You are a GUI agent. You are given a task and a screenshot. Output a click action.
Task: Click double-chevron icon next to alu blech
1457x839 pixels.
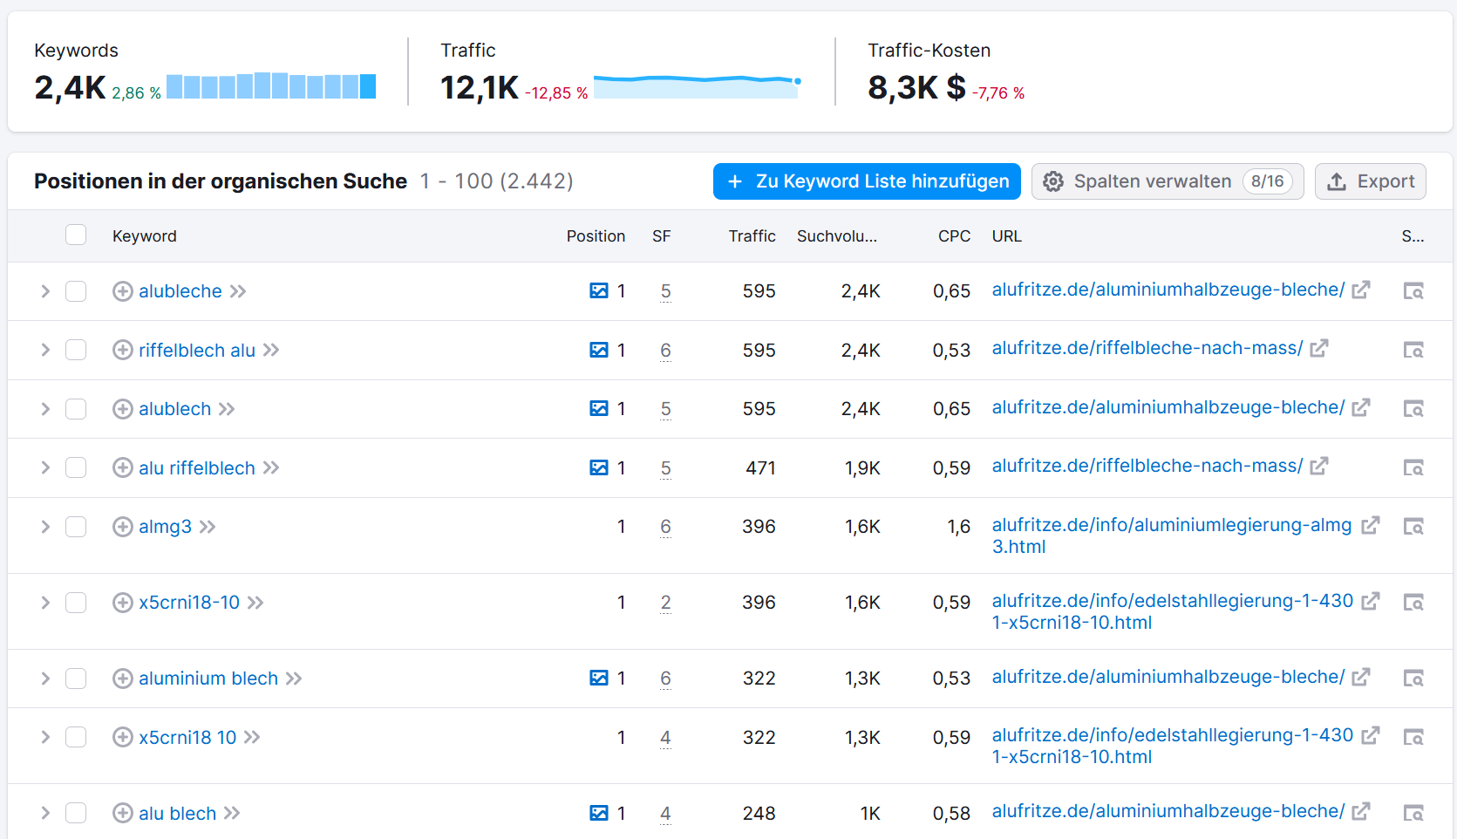[232, 814]
